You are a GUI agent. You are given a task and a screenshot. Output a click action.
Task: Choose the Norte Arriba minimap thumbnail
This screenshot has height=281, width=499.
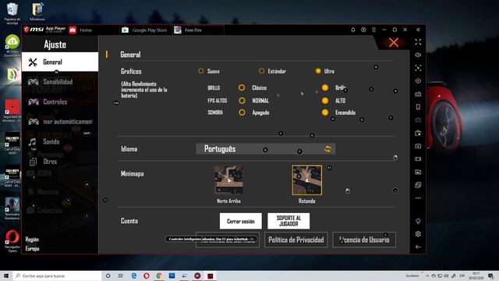(x=228, y=180)
